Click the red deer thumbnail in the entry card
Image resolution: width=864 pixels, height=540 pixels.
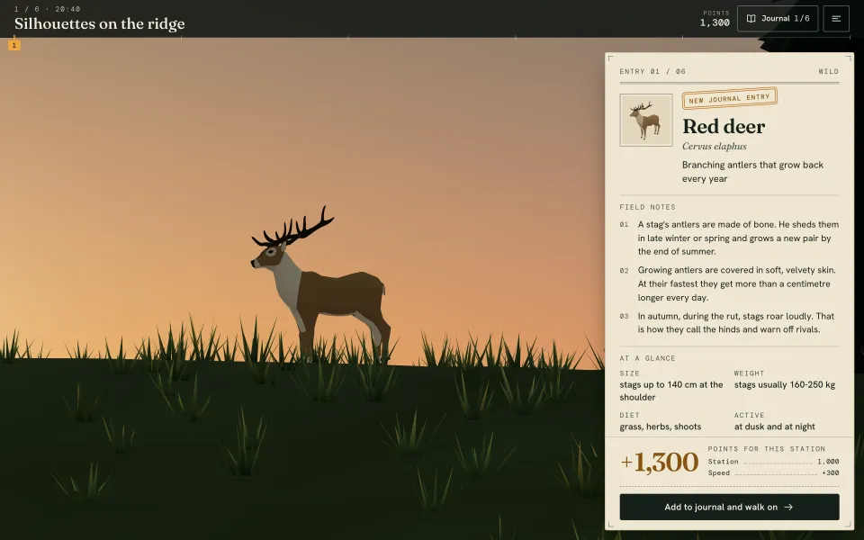pyautogui.click(x=646, y=120)
